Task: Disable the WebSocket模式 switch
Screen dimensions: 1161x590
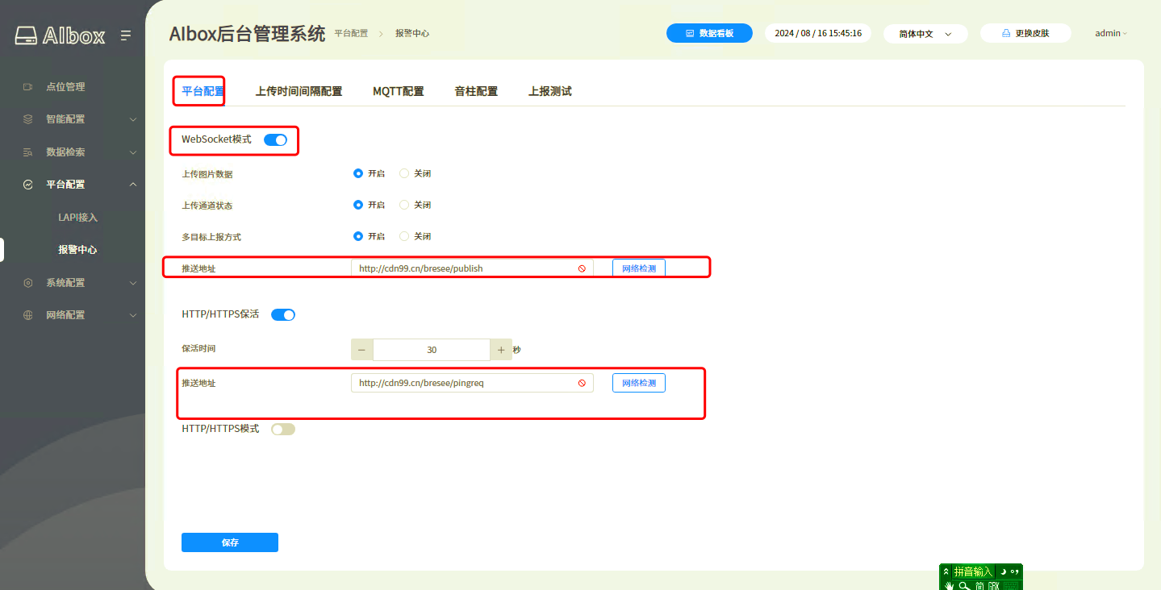Action: pos(275,140)
